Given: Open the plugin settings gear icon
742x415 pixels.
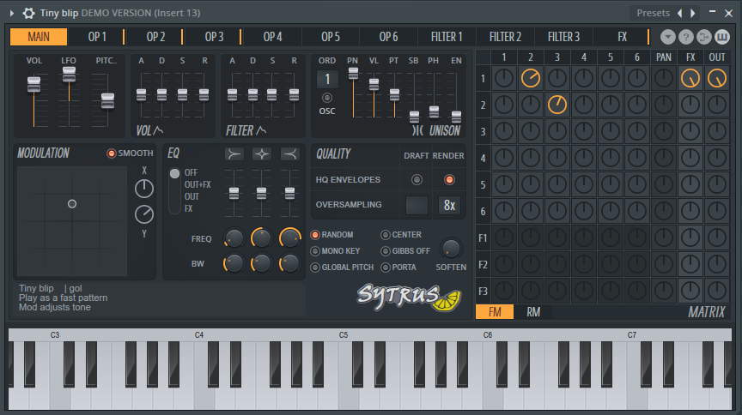Looking at the screenshot, I should tap(28, 13).
